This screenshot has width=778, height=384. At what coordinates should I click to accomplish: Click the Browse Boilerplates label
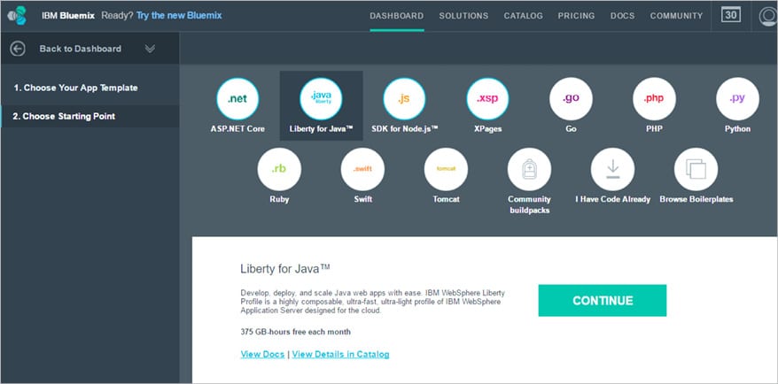(x=696, y=199)
